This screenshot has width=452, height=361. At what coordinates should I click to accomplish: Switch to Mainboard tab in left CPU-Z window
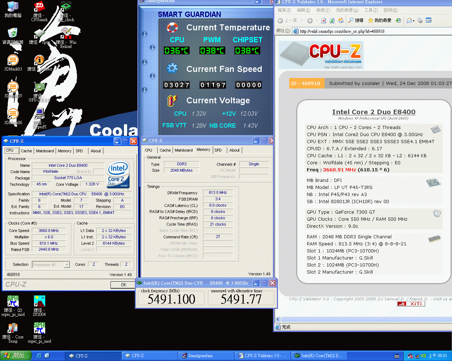click(45, 151)
